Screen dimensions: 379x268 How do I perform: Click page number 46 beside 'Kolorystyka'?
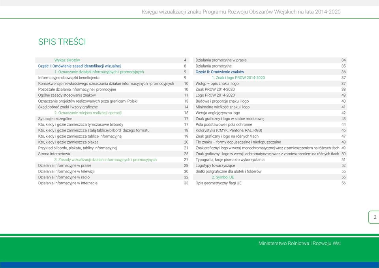343,130
